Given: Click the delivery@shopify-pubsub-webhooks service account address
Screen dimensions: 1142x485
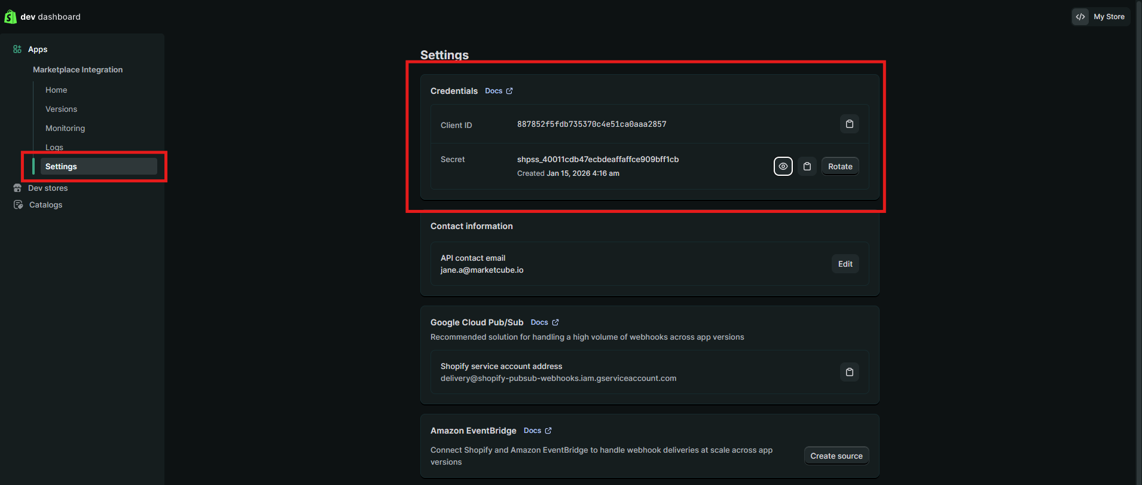Looking at the screenshot, I should [x=558, y=378].
